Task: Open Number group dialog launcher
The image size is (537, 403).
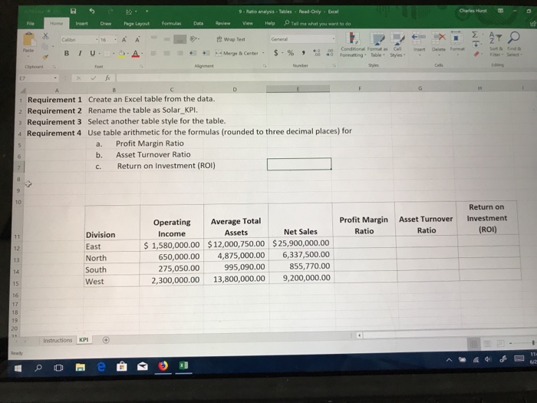Action: point(334,65)
